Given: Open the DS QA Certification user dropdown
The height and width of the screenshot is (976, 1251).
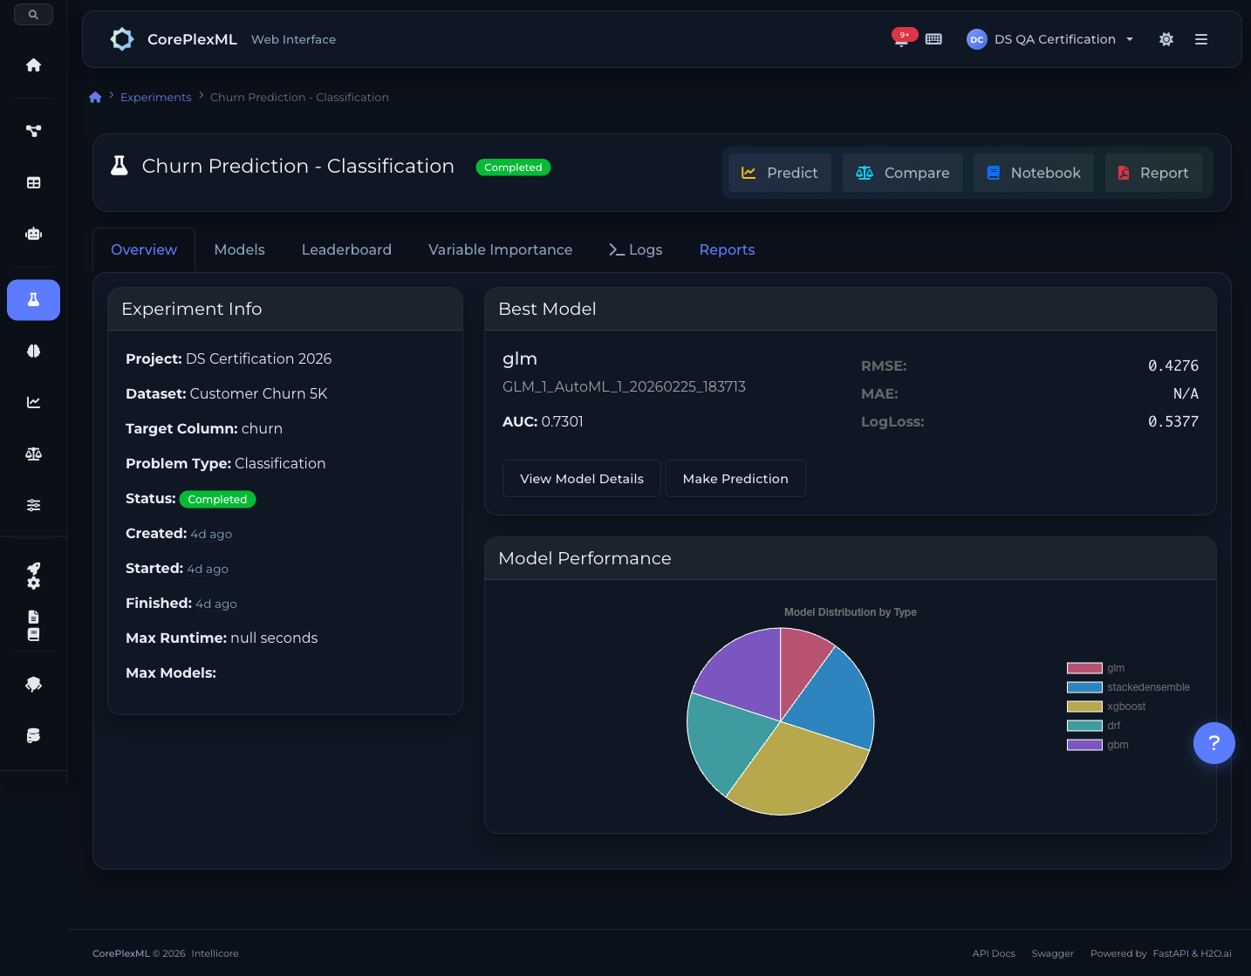Looking at the screenshot, I should pyautogui.click(x=1049, y=39).
